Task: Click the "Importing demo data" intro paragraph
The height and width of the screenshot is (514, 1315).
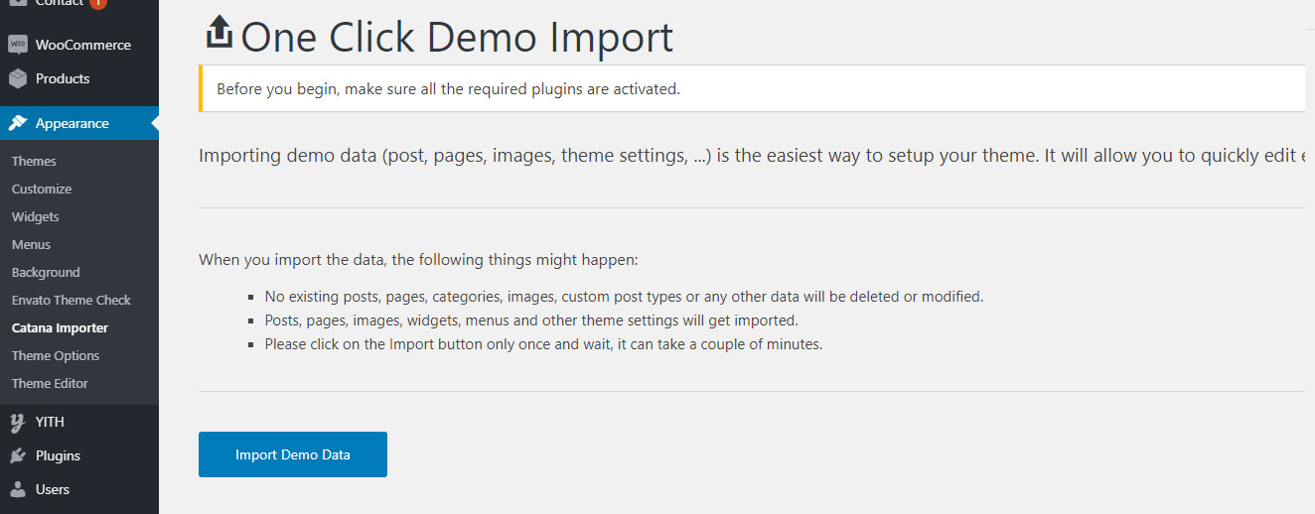Action: [752, 157]
